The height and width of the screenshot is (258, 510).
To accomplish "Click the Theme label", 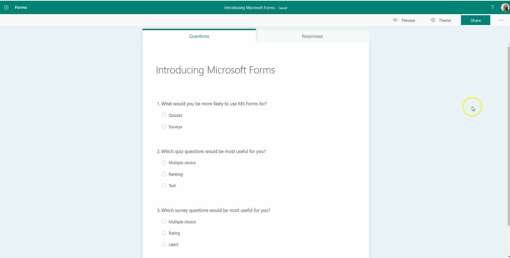I will point(445,21).
